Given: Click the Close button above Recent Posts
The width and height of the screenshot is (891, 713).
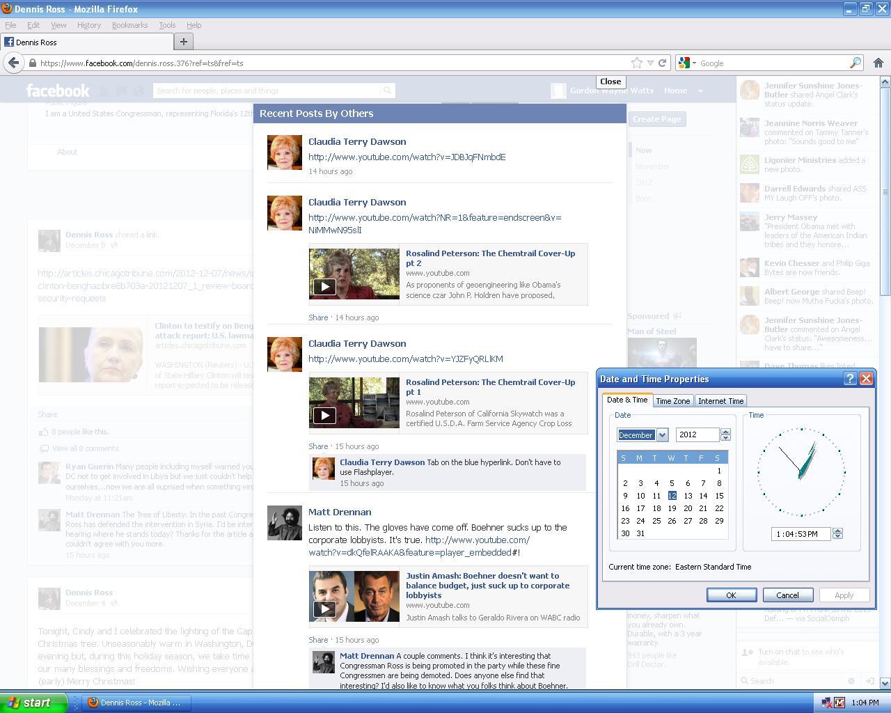Looking at the screenshot, I should [610, 81].
